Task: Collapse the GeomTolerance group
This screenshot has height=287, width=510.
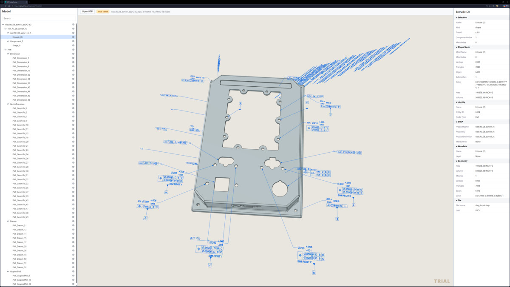Action: [8, 104]
